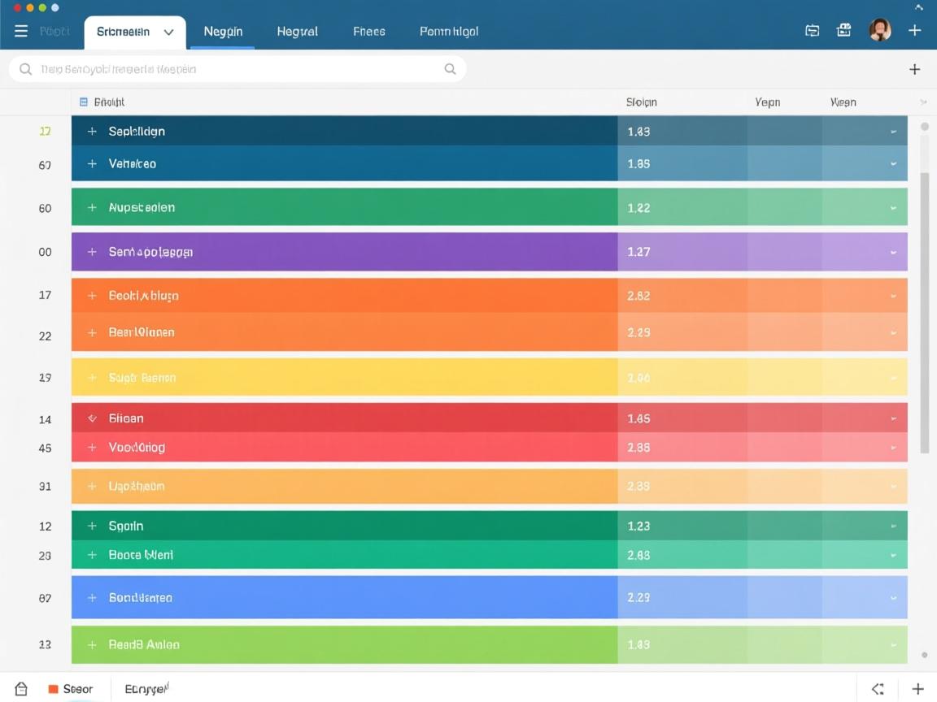This screenshot has height=702, width=937.
Task: Open dropdown arrow on green Aupstaden row
Action: (893, 208)
